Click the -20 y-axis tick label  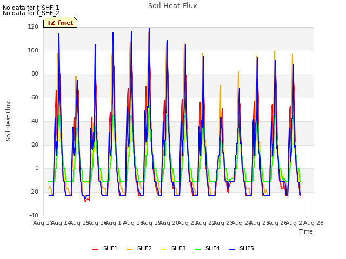[x=34, y=192]
